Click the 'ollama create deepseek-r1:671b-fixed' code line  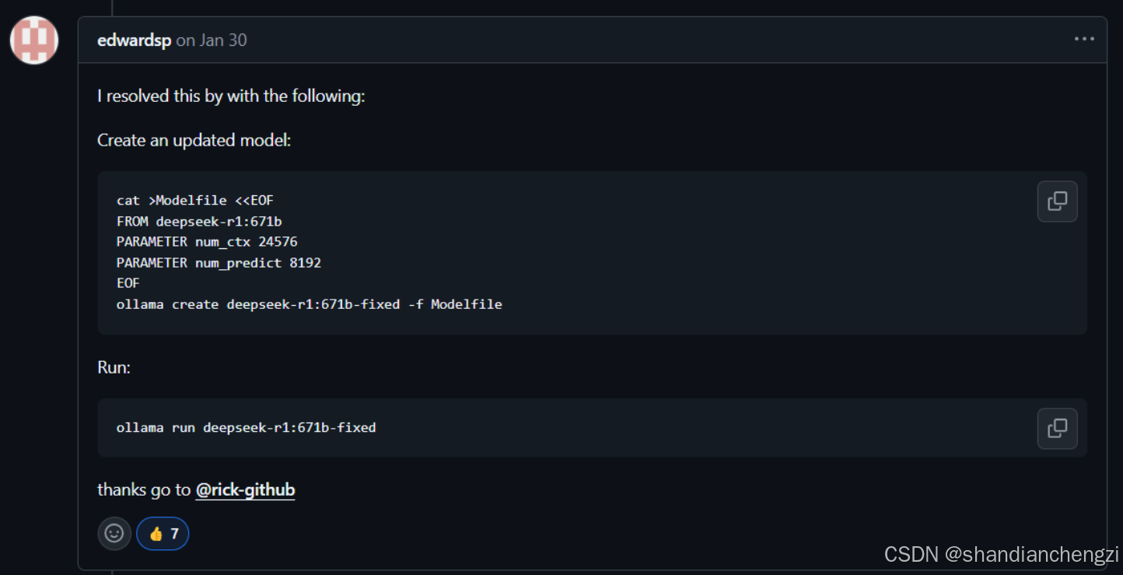310,304
